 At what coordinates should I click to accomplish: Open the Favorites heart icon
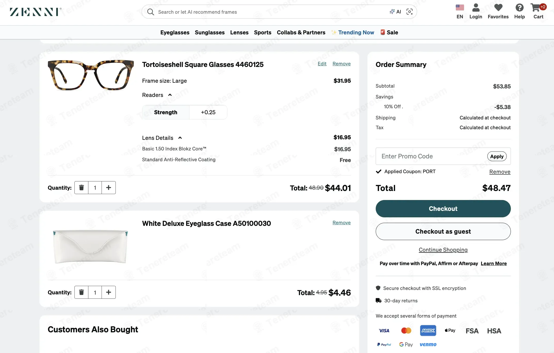click(498, 7)
